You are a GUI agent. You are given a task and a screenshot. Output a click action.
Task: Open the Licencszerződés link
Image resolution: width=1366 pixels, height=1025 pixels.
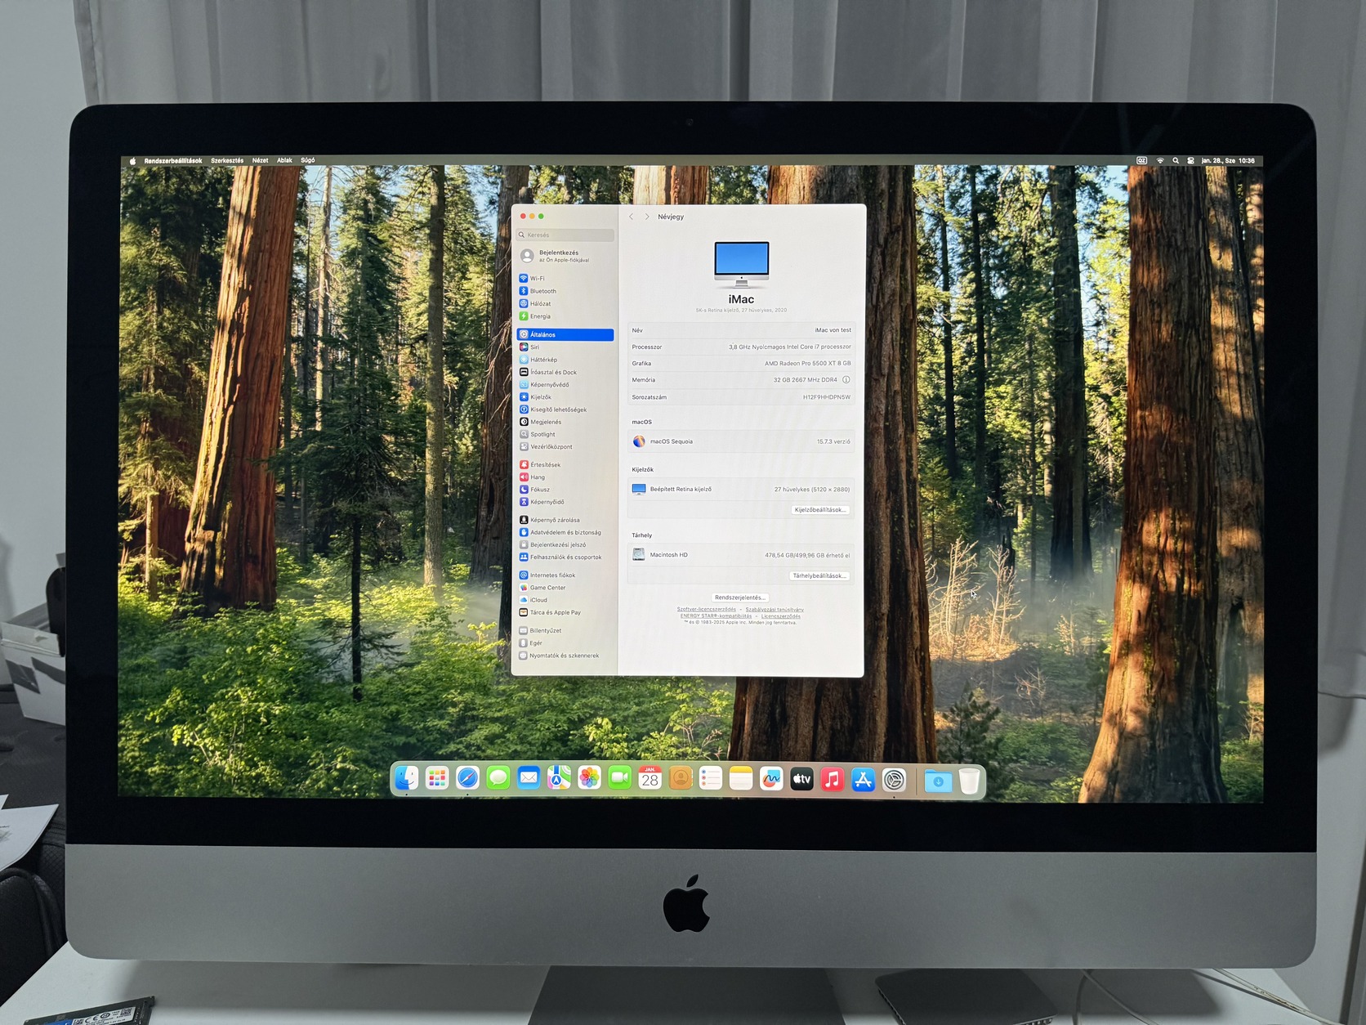point(781,616)
